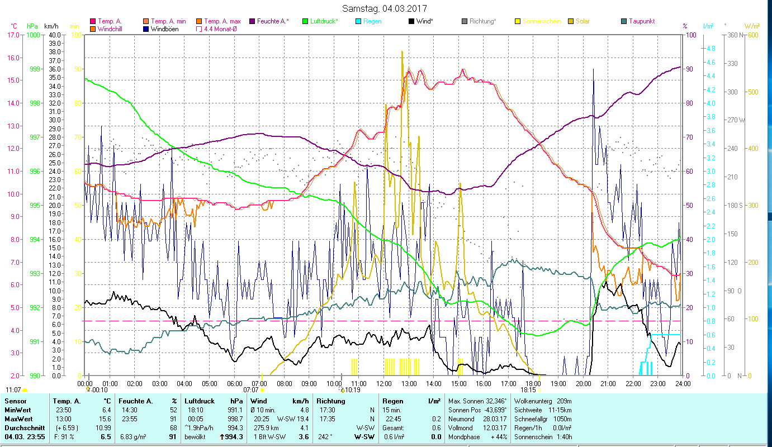Click the blue Windböen legend swatch
Viewport: 772px width, 447px height.
147,28
